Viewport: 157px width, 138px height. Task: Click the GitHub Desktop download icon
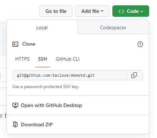[x=15, y=105]
